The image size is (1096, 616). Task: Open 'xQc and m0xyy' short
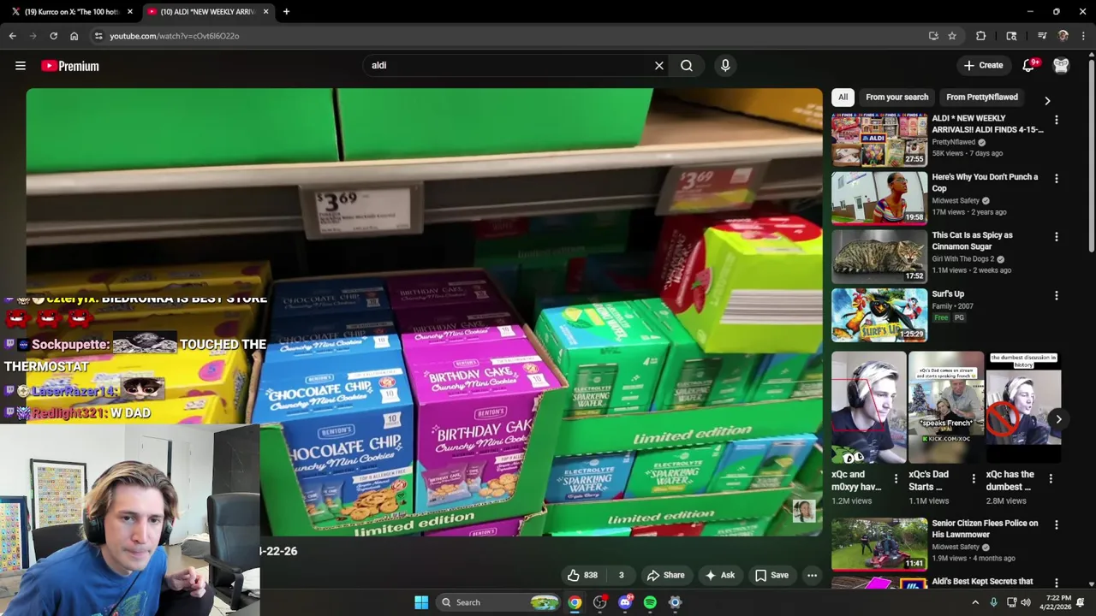click(868, 407)
